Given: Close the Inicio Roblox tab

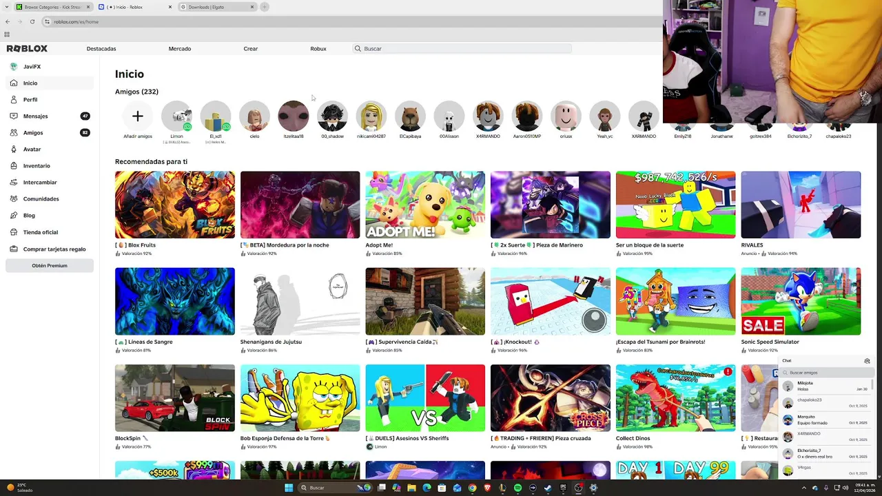Looking at the screenshot, I should point(170,7).
